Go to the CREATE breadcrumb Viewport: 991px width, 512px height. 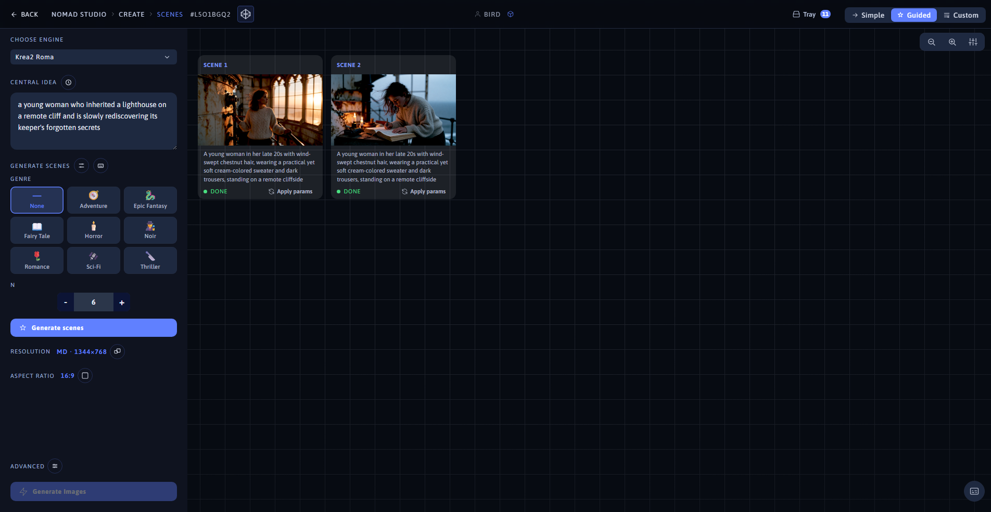coord(132,15)
